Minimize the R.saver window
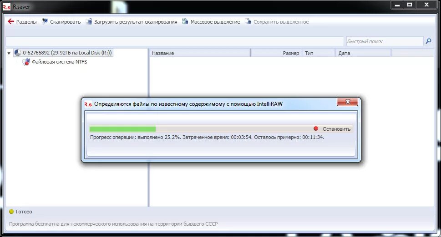 click(x=397, y=5)
